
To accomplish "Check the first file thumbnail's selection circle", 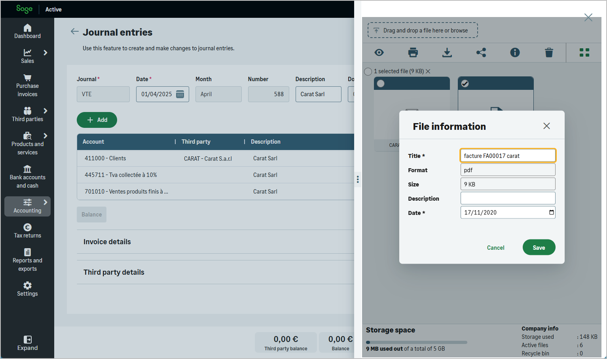I will click(x=381, y=84).
